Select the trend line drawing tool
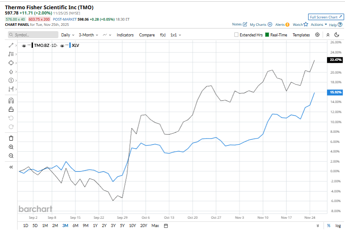Viewport: 345px width, 231px height. pyautogui.click(x=11, y=45)
